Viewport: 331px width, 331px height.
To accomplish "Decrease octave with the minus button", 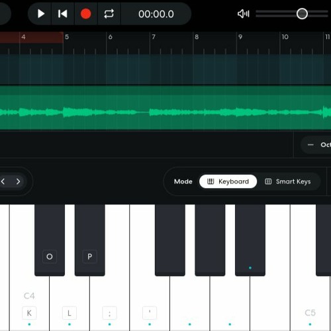I will point(310,145).
